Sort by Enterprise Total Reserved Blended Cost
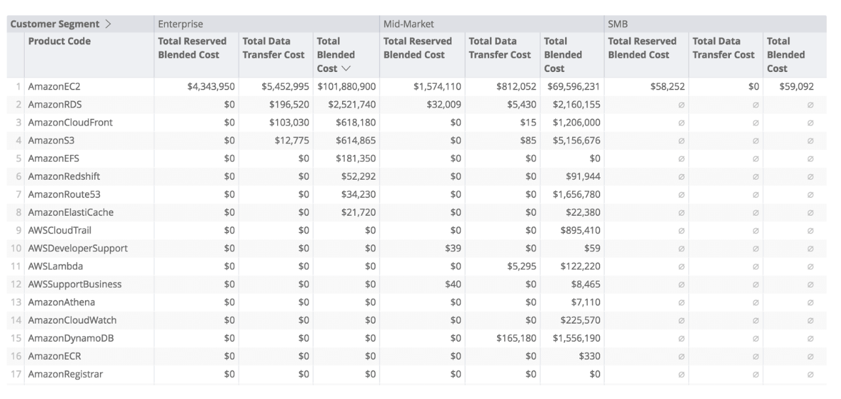 point(192,48)
